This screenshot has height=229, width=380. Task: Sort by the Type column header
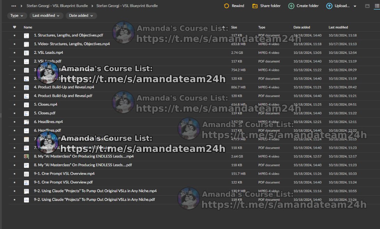(x=262, y=27)
